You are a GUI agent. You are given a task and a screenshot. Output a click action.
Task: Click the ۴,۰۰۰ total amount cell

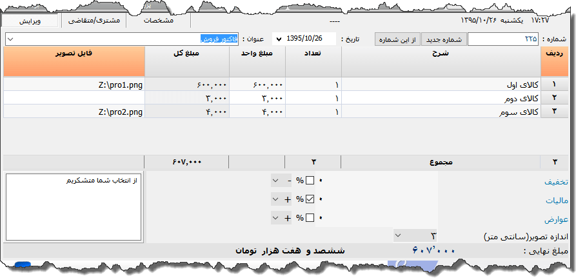[187, 112]
